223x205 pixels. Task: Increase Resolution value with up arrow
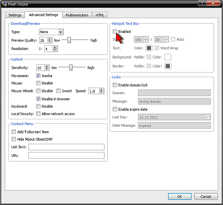coord(55,47)
